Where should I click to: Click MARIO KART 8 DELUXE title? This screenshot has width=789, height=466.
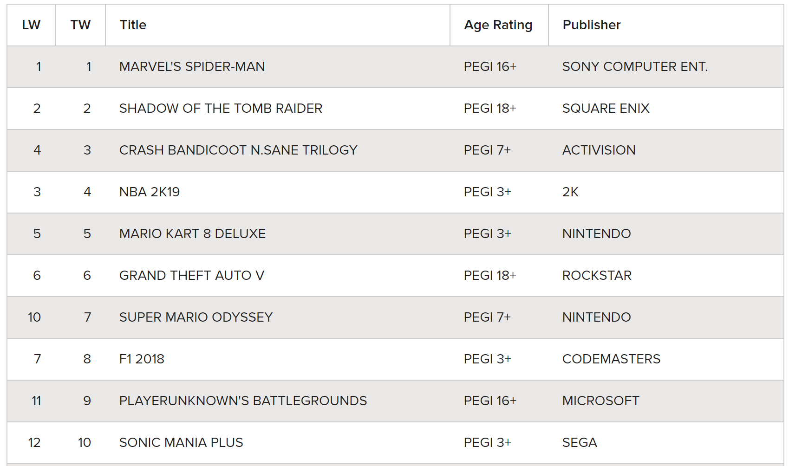point(192,234)
